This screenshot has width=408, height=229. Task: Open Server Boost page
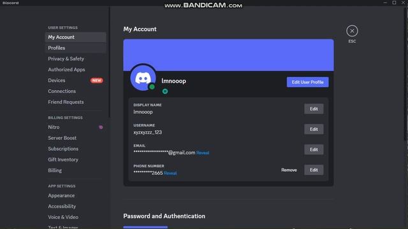coord(75,138)
